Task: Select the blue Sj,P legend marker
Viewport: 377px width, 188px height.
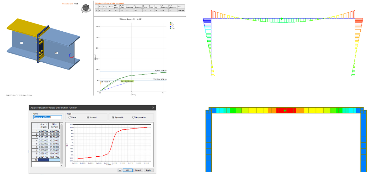Action: 170,26
